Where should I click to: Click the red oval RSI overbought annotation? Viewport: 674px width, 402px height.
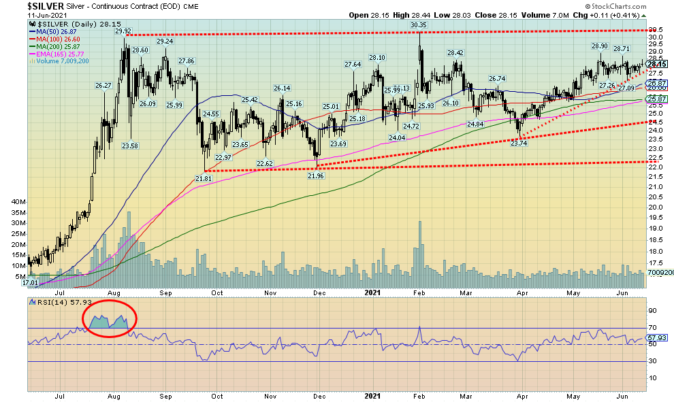pyautogui.click(x=110, y=318)
